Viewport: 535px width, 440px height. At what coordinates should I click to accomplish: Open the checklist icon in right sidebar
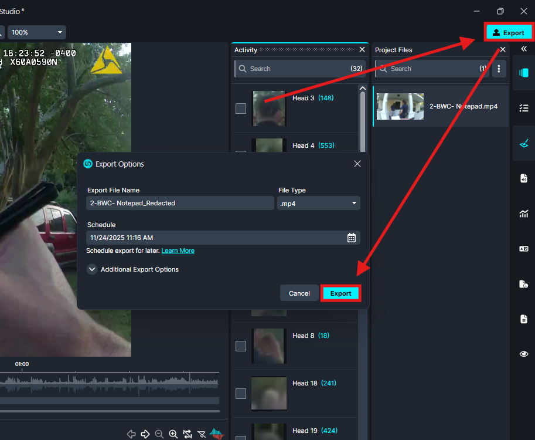pyautogui.click(x=524, y=108)
